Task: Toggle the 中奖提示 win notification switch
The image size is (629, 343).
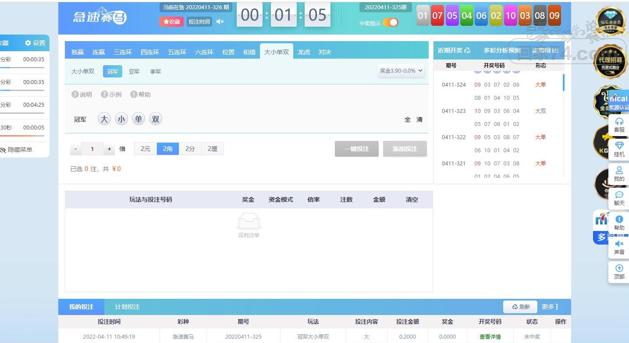Action: (391, 23)
